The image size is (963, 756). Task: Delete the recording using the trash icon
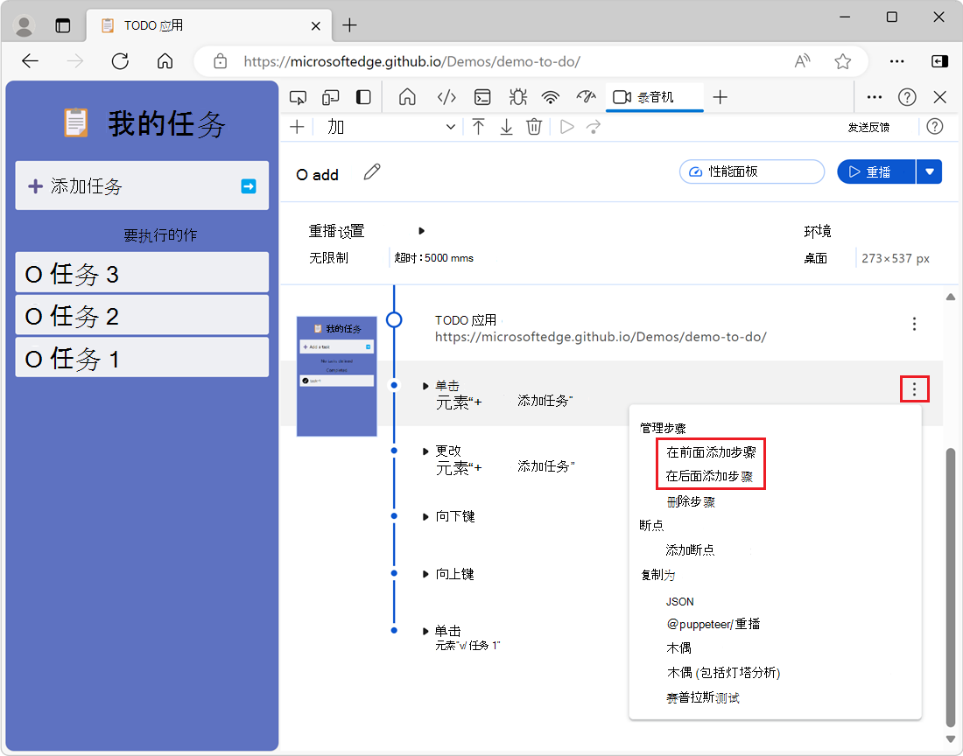(x=534, y=127)
